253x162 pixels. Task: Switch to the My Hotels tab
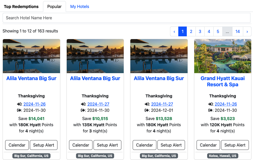coord(80,7)
